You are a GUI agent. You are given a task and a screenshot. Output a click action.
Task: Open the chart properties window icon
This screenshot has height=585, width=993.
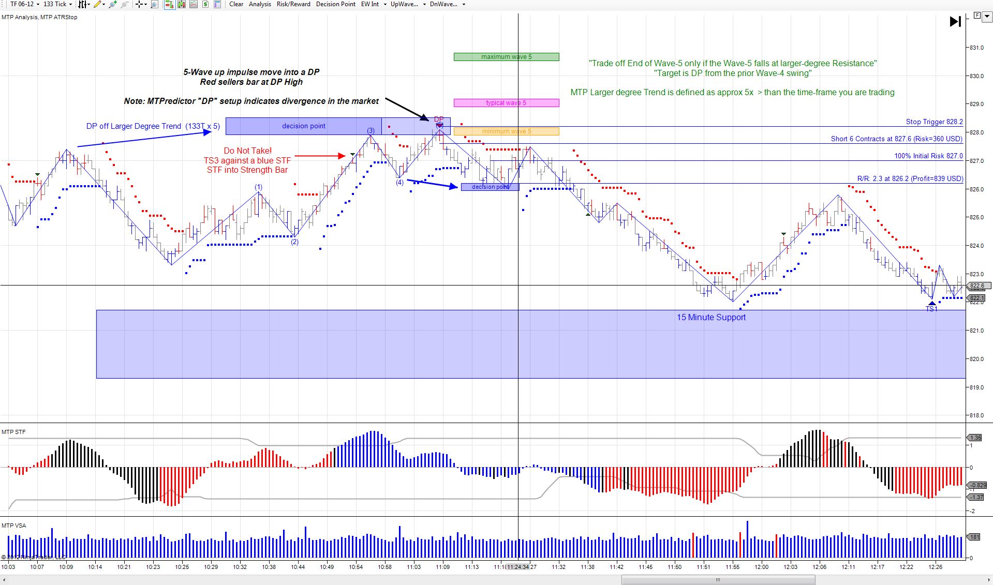(217, 4)
